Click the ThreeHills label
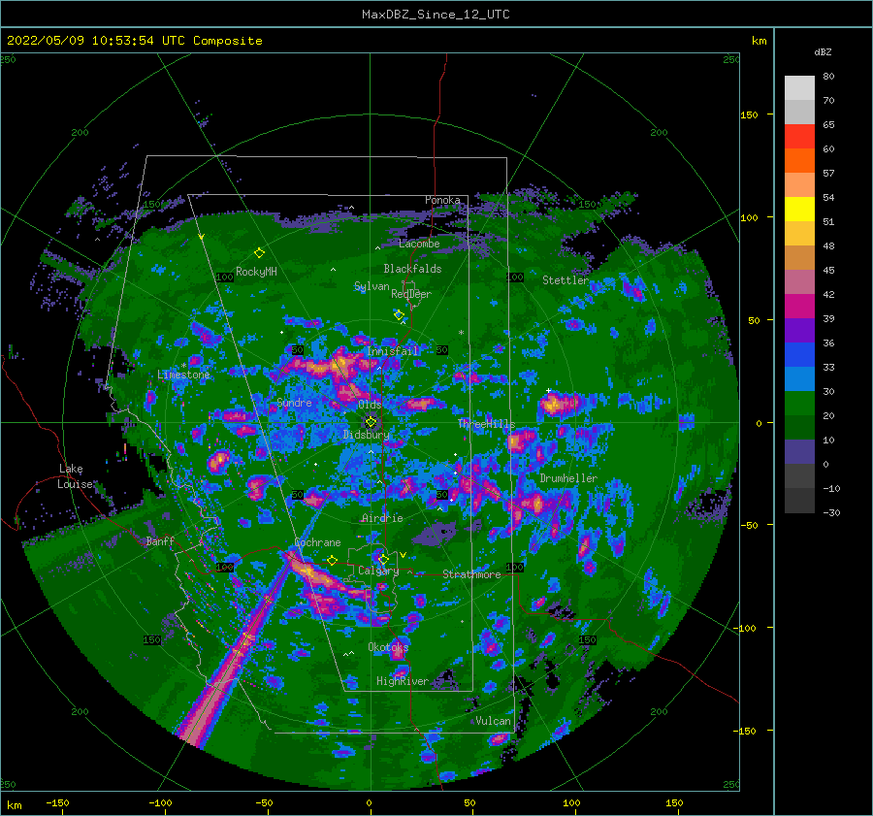Viewport: 873px width, 816px height. coord(487,424)
